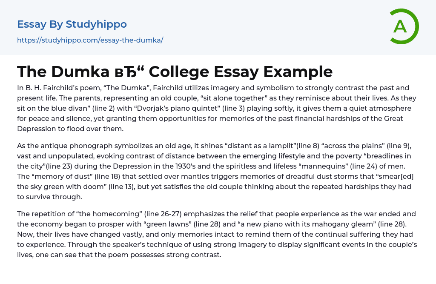Click the paragraph beginning "The repetition of"
Viewport: 436px width, 284px height.
tap(217, 234)
